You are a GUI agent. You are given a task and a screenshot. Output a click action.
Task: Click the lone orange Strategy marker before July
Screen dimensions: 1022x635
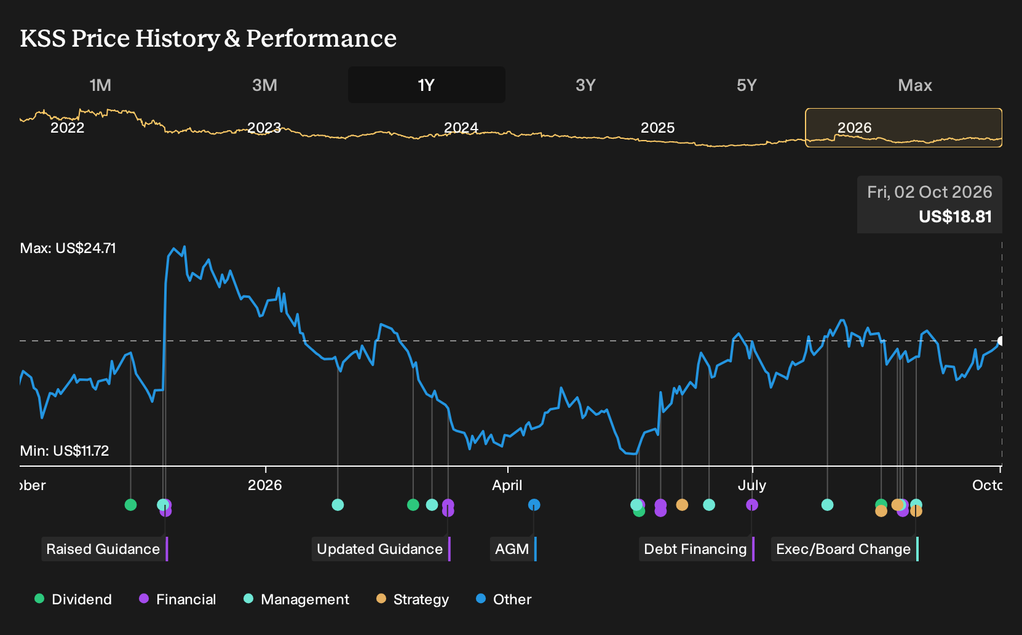tap(682, 505)
